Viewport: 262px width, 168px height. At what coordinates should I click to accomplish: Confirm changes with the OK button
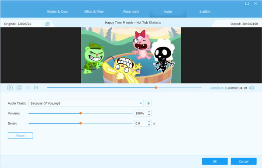click(215, 161)
